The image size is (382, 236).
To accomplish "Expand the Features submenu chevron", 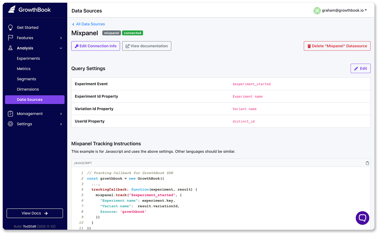I will [x=61, y=38].
